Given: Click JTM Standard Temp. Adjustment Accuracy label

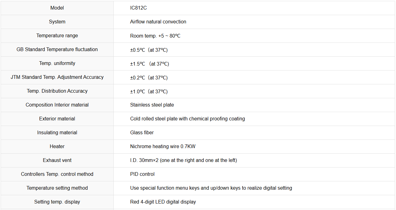Looking at the screenshot, I should 57,77.
